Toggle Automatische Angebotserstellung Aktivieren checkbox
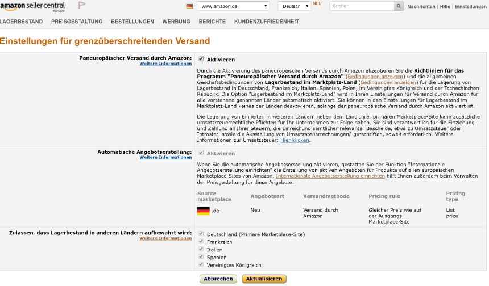489x286 pixels. pos(201,153)
